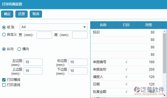Choose 横向 landscape orientation

click(19, 49)
